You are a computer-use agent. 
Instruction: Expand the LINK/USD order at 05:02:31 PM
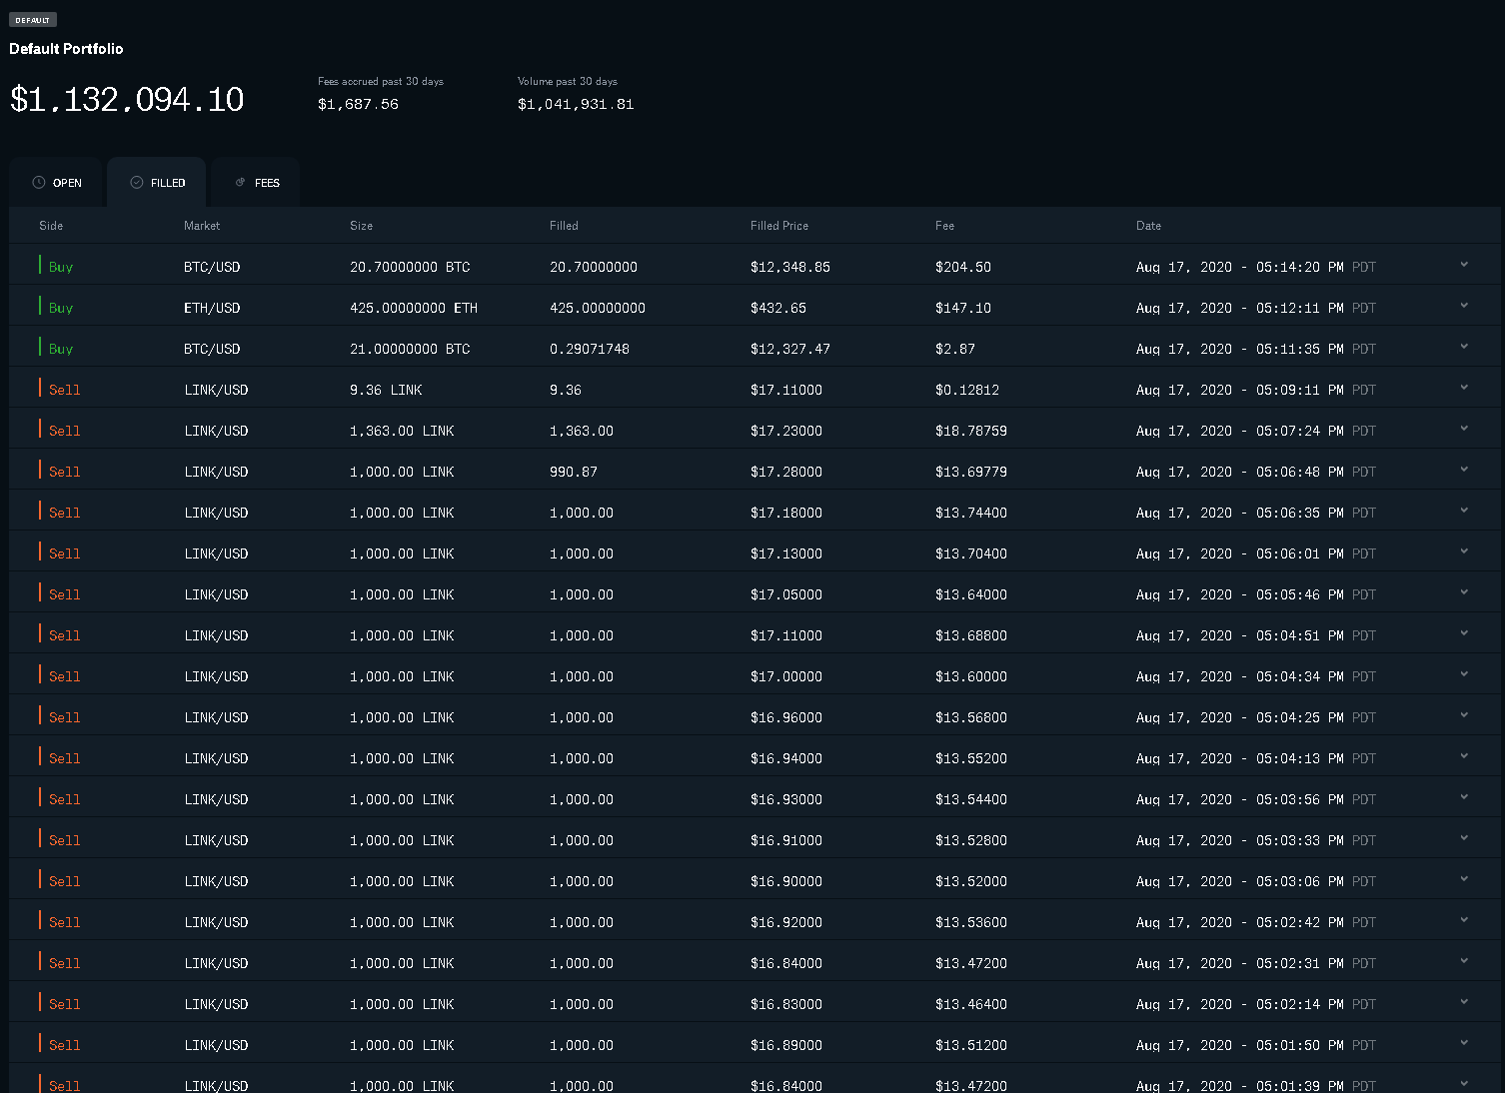1463,961
